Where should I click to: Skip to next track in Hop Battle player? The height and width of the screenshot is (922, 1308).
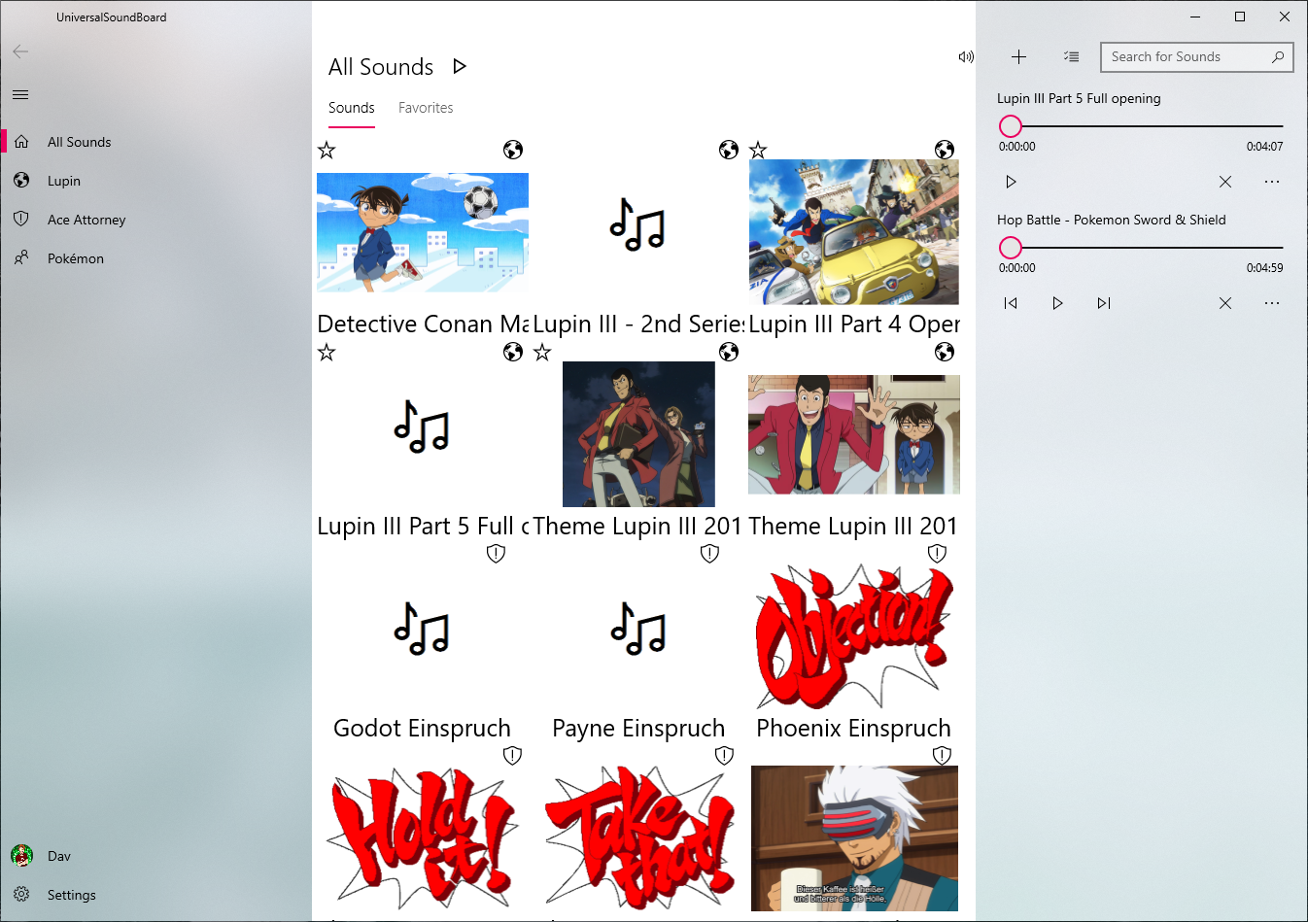pyautogui.click(x=1104, y=303)
